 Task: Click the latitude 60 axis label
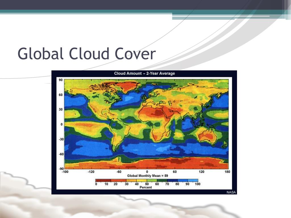click(61, 95)
